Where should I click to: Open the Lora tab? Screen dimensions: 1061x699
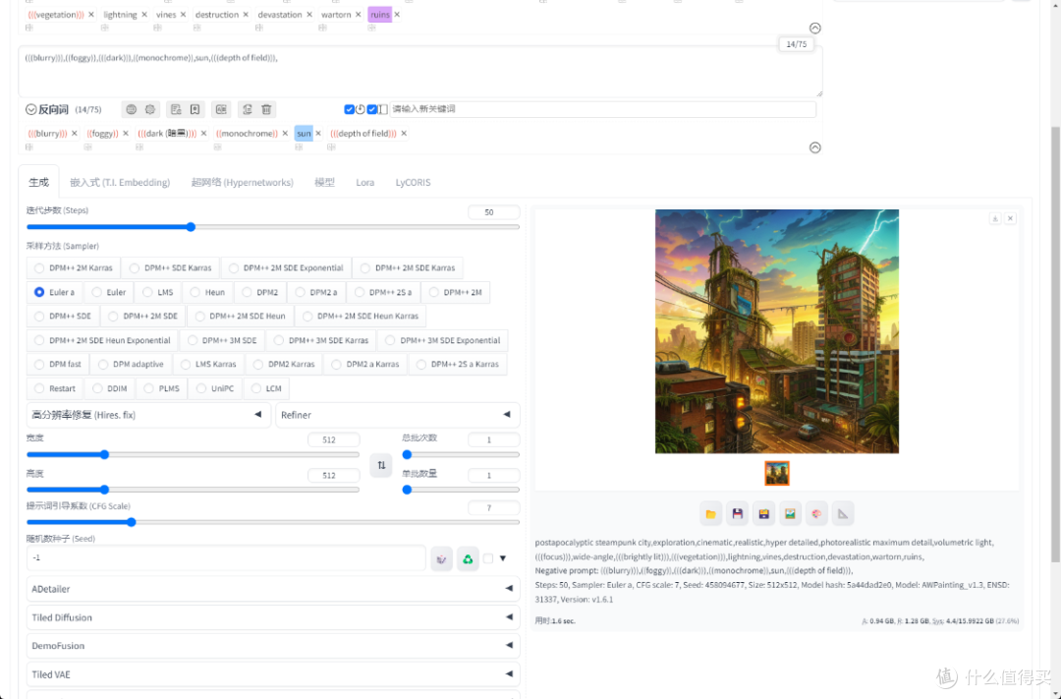(x=365, y=182)
